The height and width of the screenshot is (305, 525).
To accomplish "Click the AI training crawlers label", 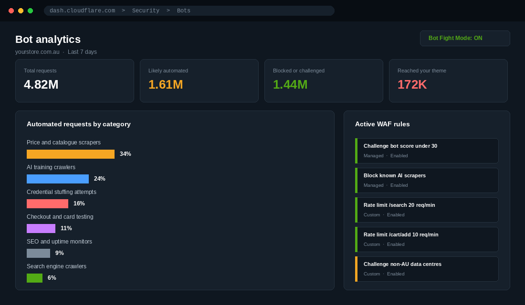I will (x=51, y=167).
